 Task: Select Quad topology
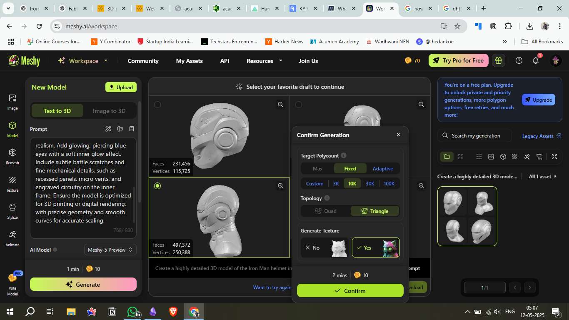(326, 211)
